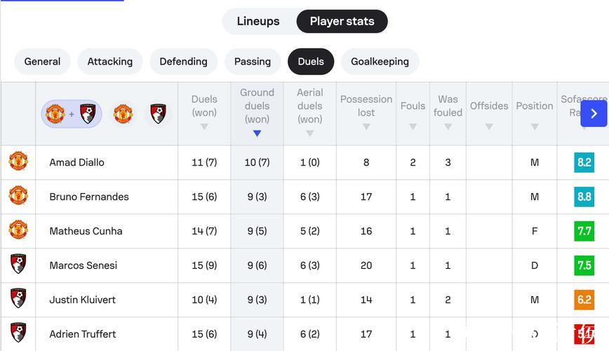This screenshot has width=609, height=351.
Task: Open the Attacking stats tab
Action: coord(110,62)
